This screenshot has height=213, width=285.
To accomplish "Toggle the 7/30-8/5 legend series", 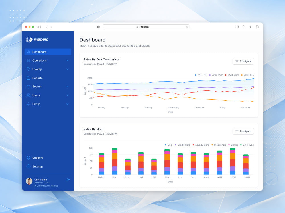I will coord(247,75).
